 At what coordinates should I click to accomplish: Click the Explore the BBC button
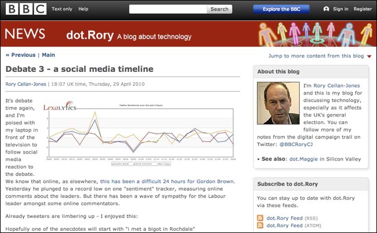point(281,9)
